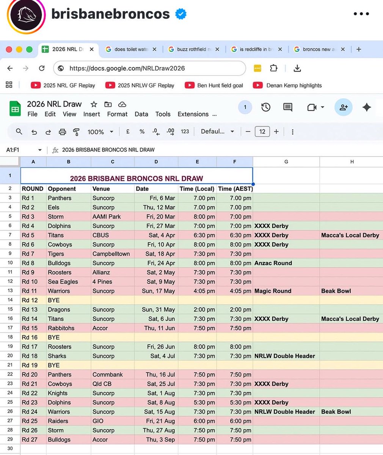Click the address bar URL

coord(127,68)
